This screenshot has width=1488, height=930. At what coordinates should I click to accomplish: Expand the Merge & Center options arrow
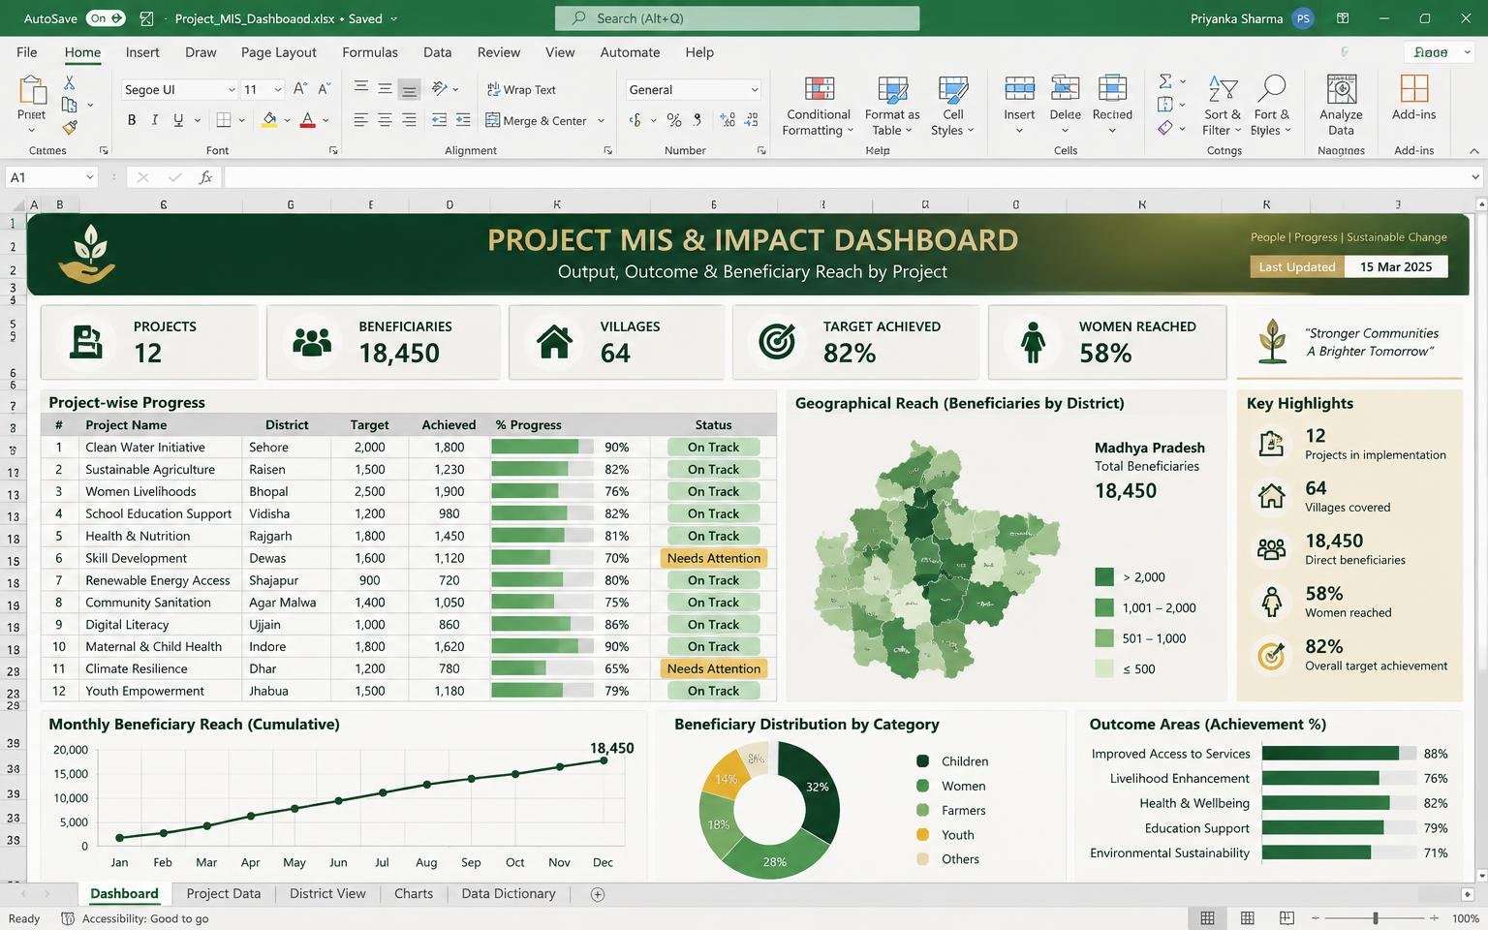click(x=602, y=120)
